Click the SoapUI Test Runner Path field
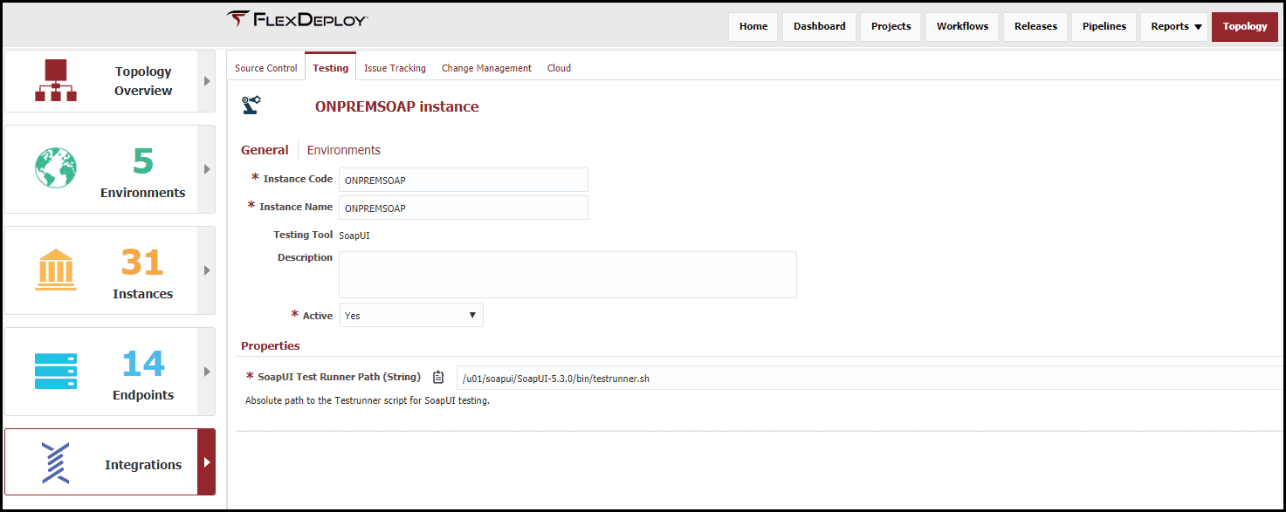This screenshot has width=1286, height=512. (870, 378)
